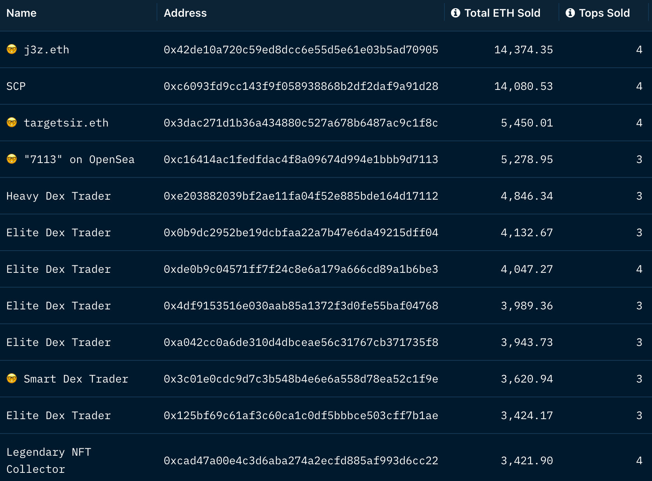Sort table by Total ETH Sold header
Screen dimensions: 652x481
tap(502, 13)
